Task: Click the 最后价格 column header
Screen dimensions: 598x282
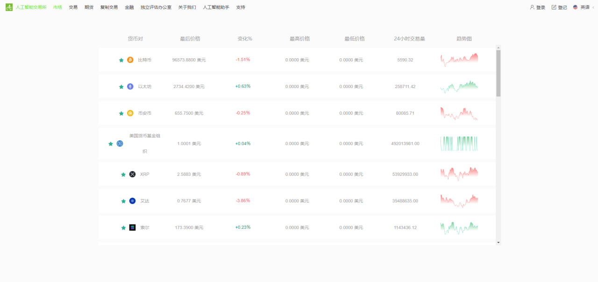Action: click(x=190, y=39)
